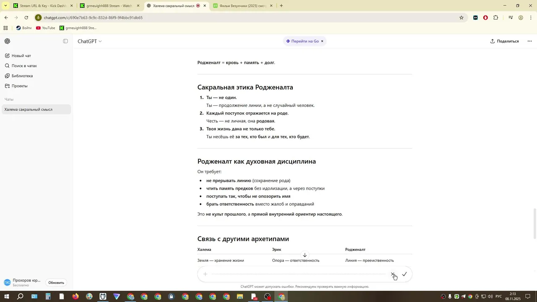Viewport: 537px width, 302px height.
Task: Share the chat with Поделиться
Action: point(505,41)
